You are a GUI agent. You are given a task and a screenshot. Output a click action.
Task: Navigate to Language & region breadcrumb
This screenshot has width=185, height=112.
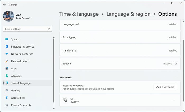[128, 14]
